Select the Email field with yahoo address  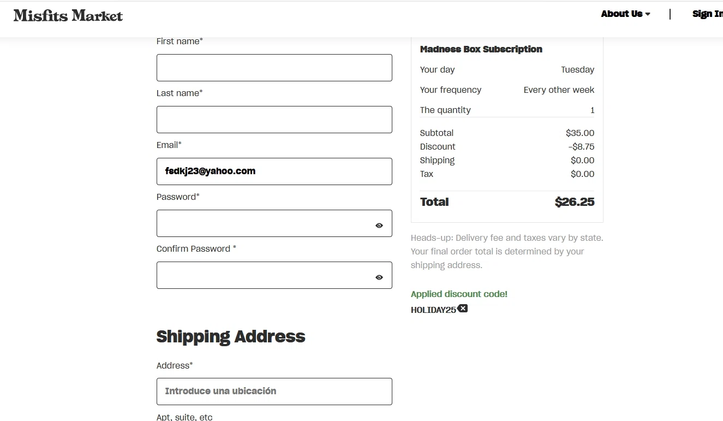click(x=274, y=171)
